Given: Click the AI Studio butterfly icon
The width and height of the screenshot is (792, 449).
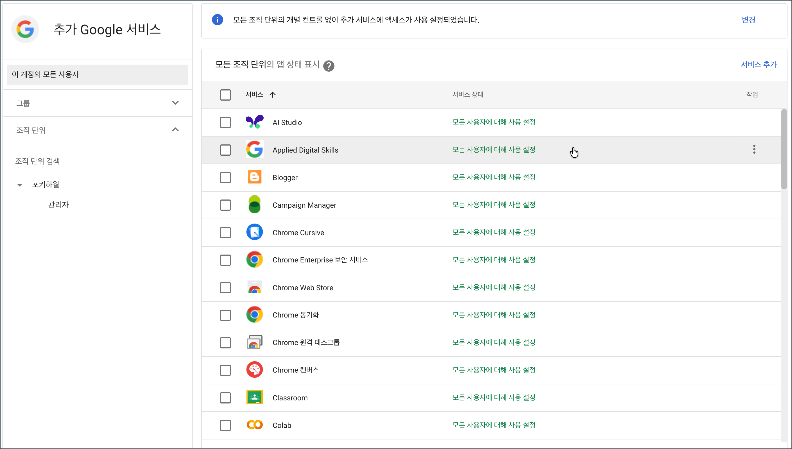Looking at the screenshot, I should coord(254,122).
